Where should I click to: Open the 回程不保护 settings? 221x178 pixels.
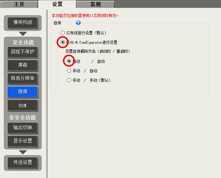pyautogui.click(x=23, y=52)
